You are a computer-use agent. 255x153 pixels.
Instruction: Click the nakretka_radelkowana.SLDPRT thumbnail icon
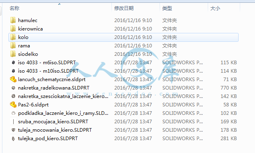click(13, 88)
